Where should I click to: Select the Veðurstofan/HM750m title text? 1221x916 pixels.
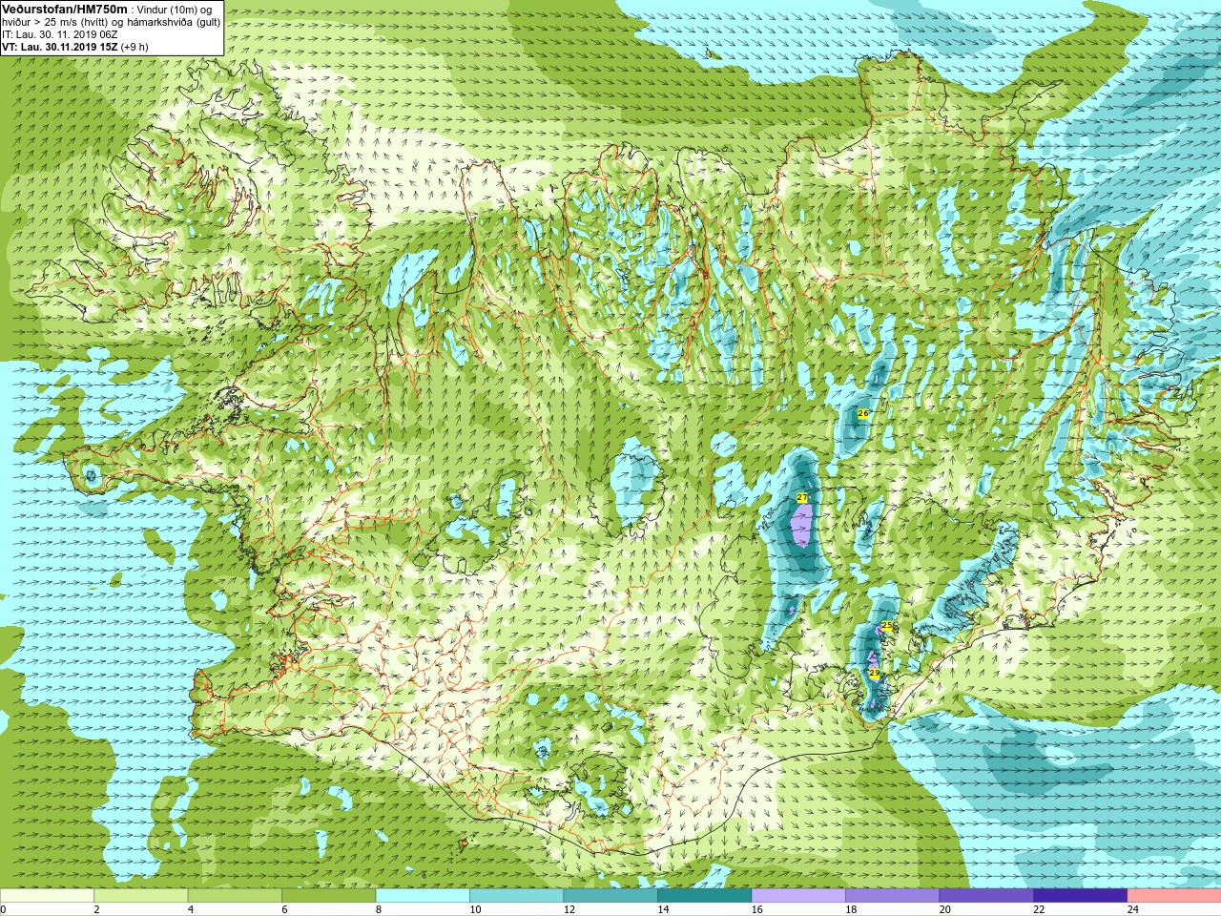[x=65, y=9]
